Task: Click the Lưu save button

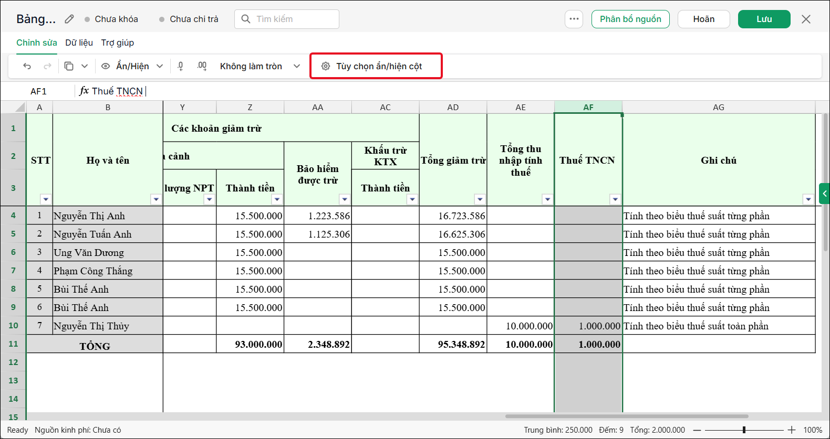Action: [x=764, y=19]
